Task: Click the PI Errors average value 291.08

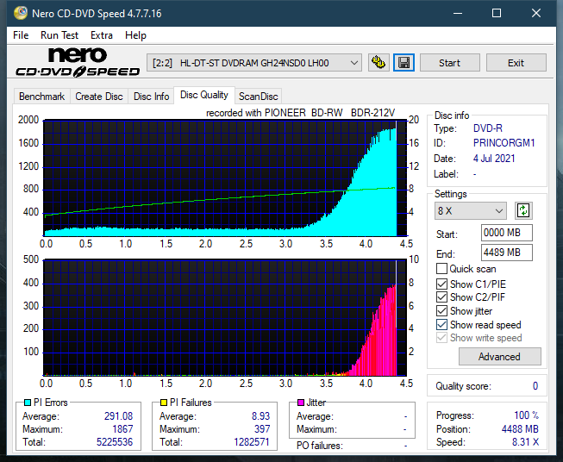Action: tap(118, 416)
